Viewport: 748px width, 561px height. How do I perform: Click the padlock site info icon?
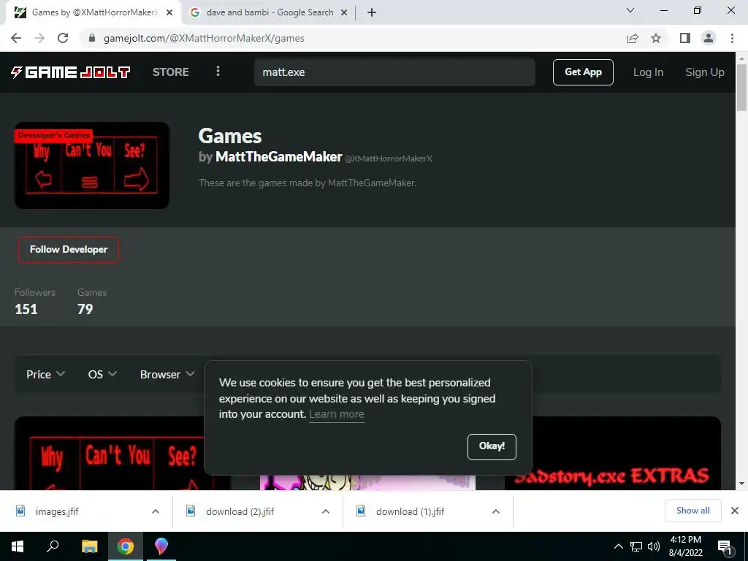point(92,38)
